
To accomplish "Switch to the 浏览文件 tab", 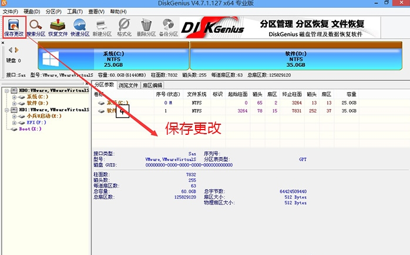I will pyautogui.click(x=129, y=85).
